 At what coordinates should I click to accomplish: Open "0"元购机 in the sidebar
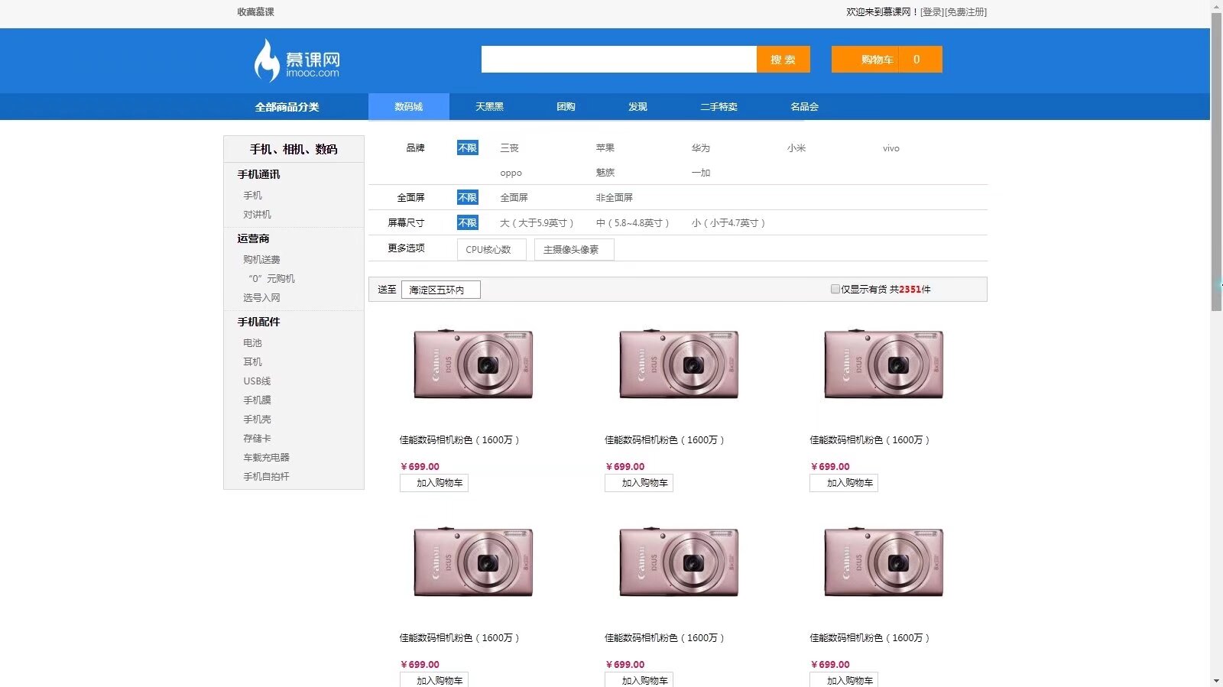271,279
